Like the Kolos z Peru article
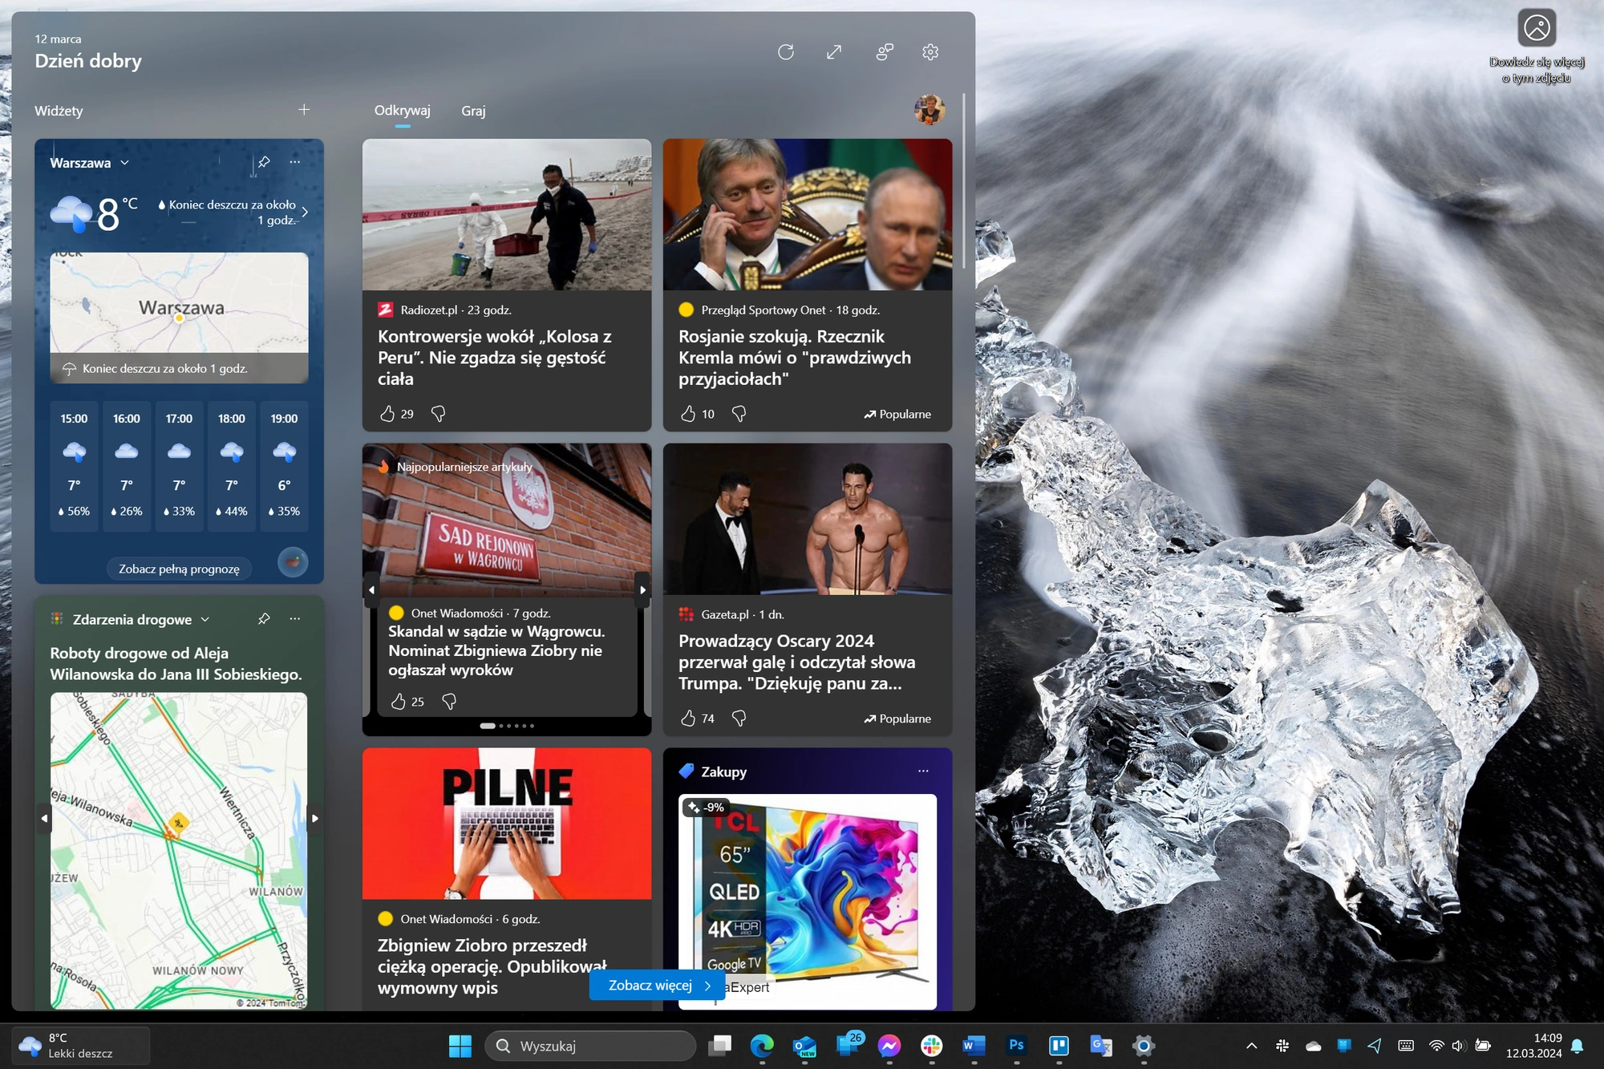This screenshot has height=1069, width=1604. [x=387, y=414]
